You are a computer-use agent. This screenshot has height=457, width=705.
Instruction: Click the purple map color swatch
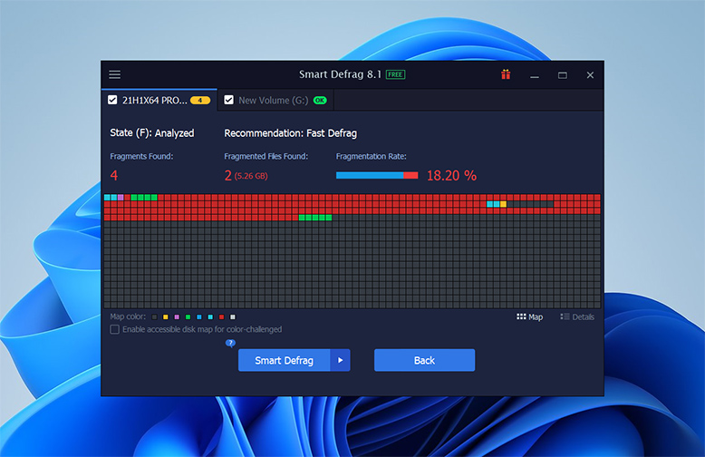(177, 317)
